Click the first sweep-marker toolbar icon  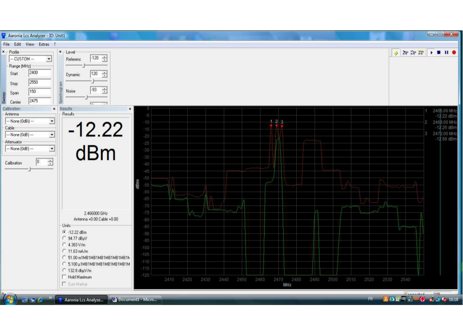pyautogui.click(x=406, y=53)
